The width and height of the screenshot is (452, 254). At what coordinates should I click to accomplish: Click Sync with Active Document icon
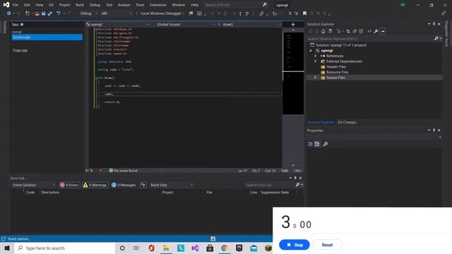coord(348,31)
